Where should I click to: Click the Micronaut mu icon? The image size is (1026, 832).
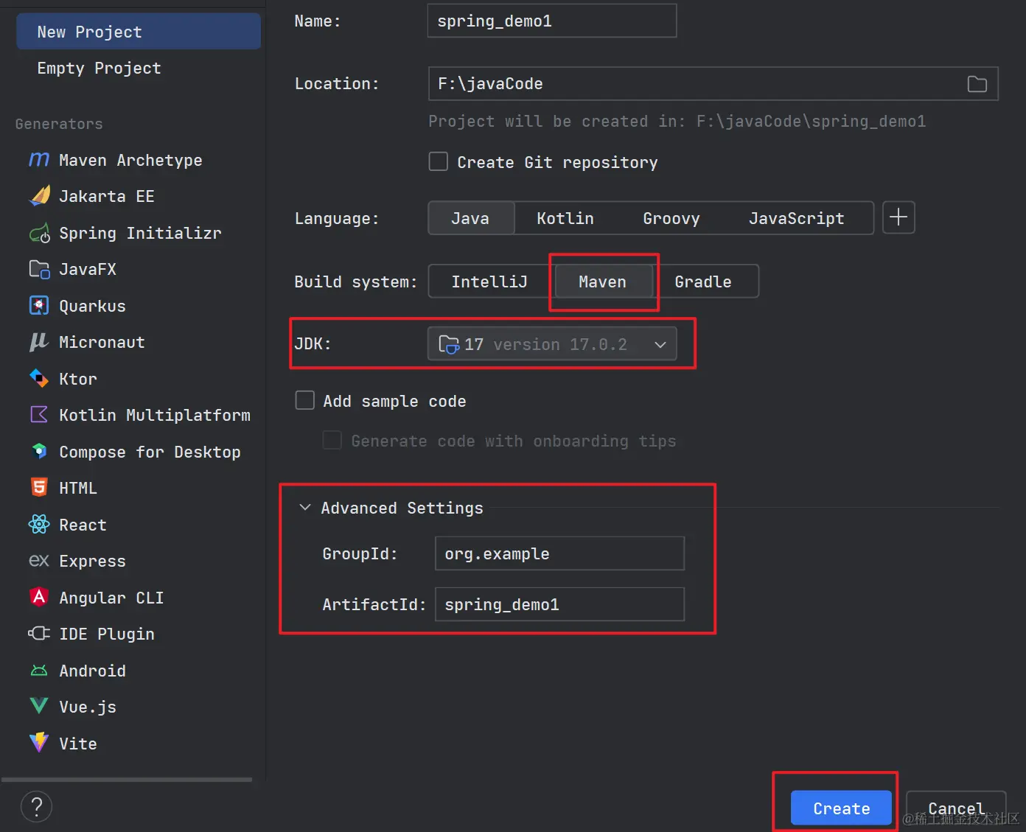click(x=39, y=342)
